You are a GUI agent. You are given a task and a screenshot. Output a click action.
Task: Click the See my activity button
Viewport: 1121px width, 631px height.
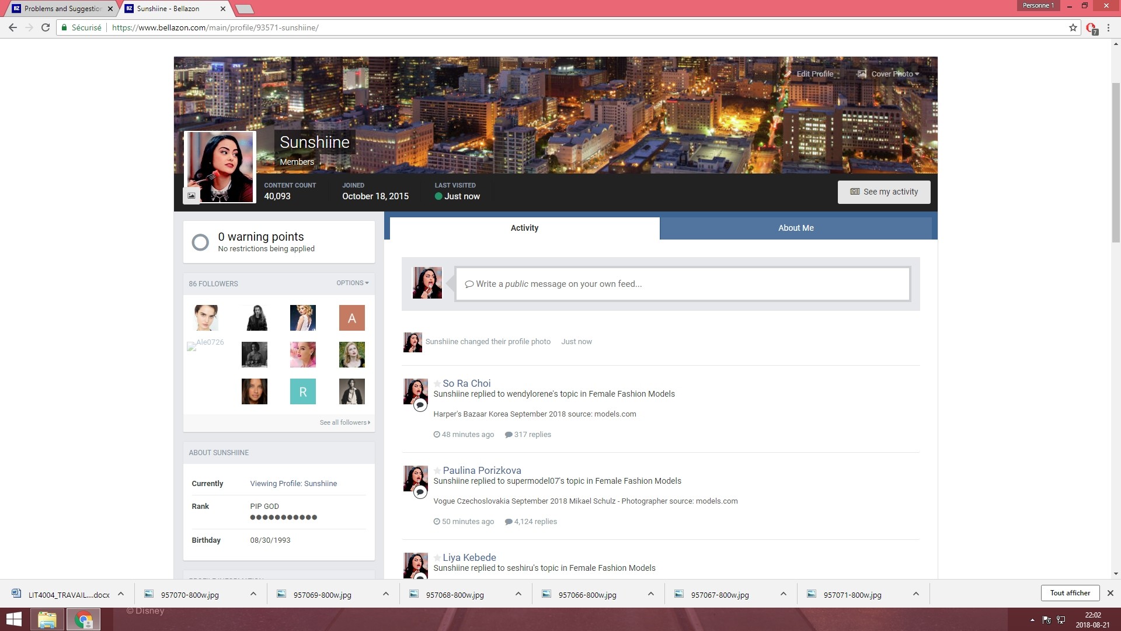pos(883,192)
